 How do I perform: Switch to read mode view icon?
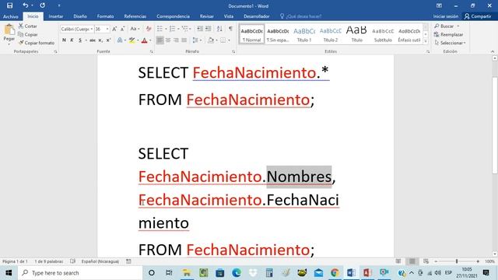pos(398,261)
